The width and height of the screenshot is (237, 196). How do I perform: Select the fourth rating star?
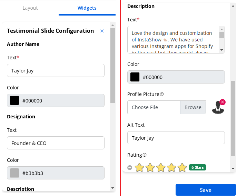point(171,168)
